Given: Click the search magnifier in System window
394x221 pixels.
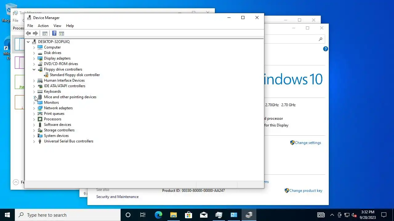Looking at the screenshot, I should point(320,39).
